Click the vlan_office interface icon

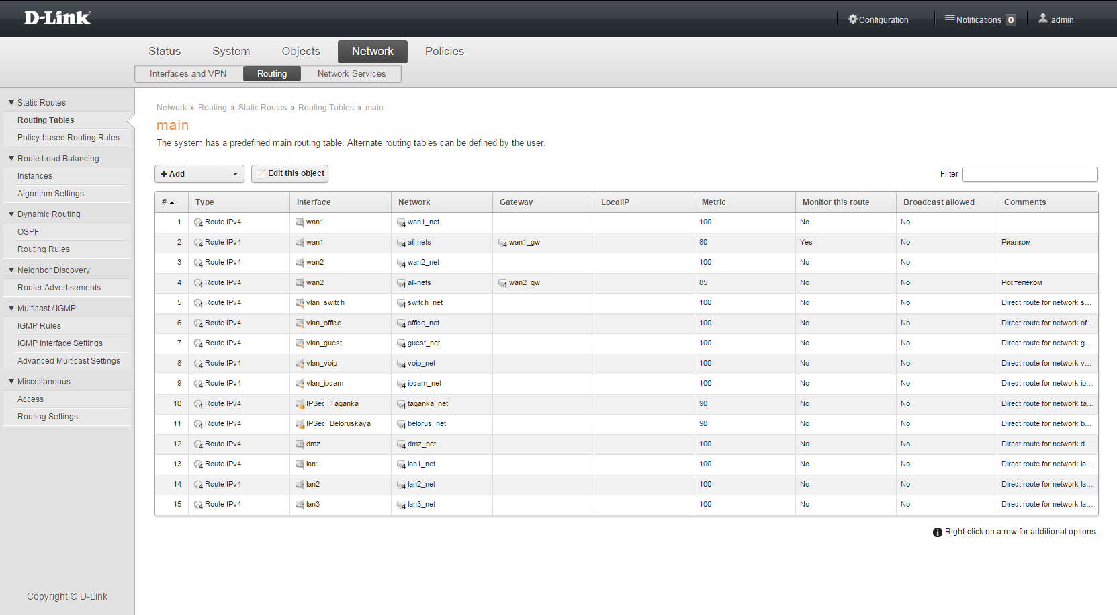[300, 323]
